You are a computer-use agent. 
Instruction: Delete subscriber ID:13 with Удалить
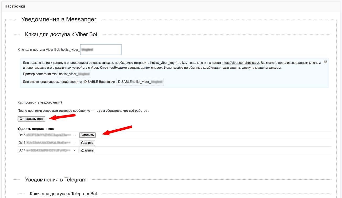point(87,143)
